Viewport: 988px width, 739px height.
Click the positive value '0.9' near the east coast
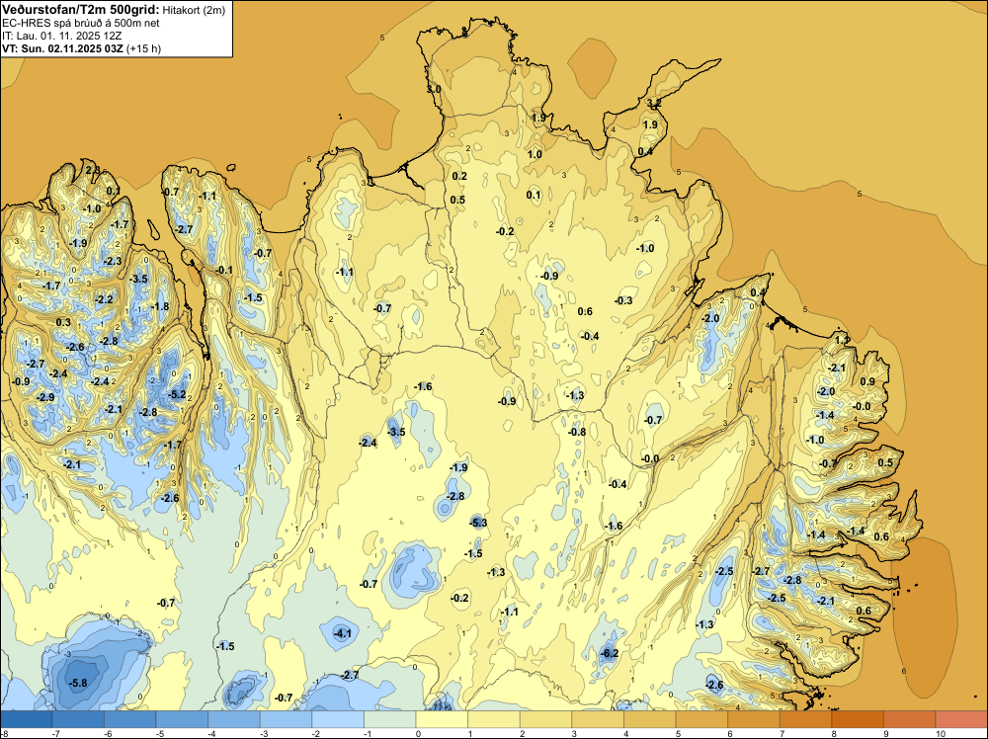click(x=867, y=381)
